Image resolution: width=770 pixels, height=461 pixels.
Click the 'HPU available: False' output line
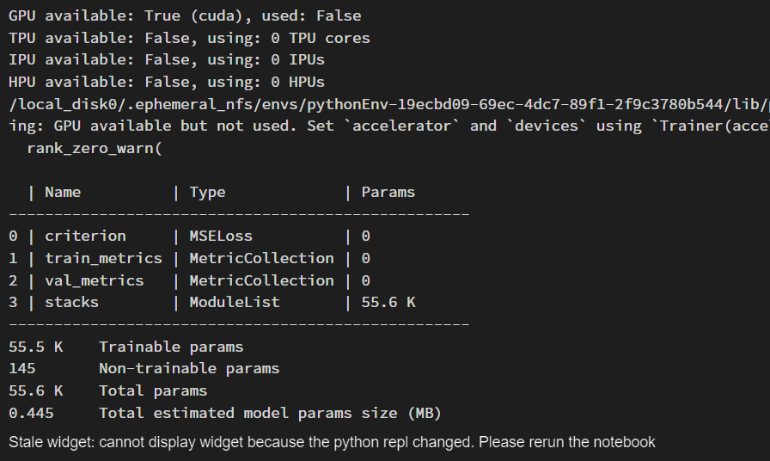(x=167, y=83)
